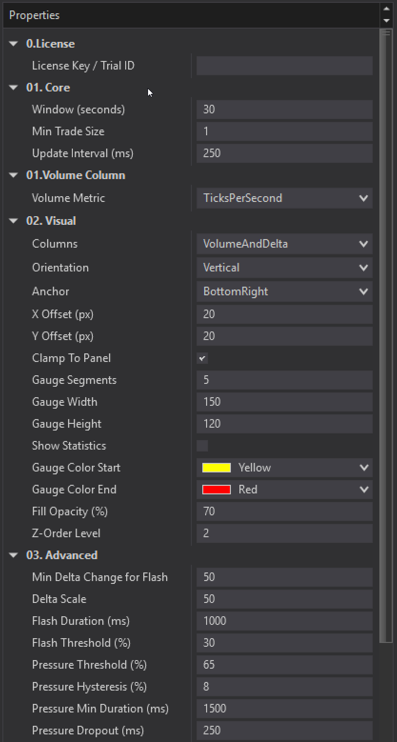Enable the Show Statistics checkbox
397x742 pixels.
click(x=202, y=446)
